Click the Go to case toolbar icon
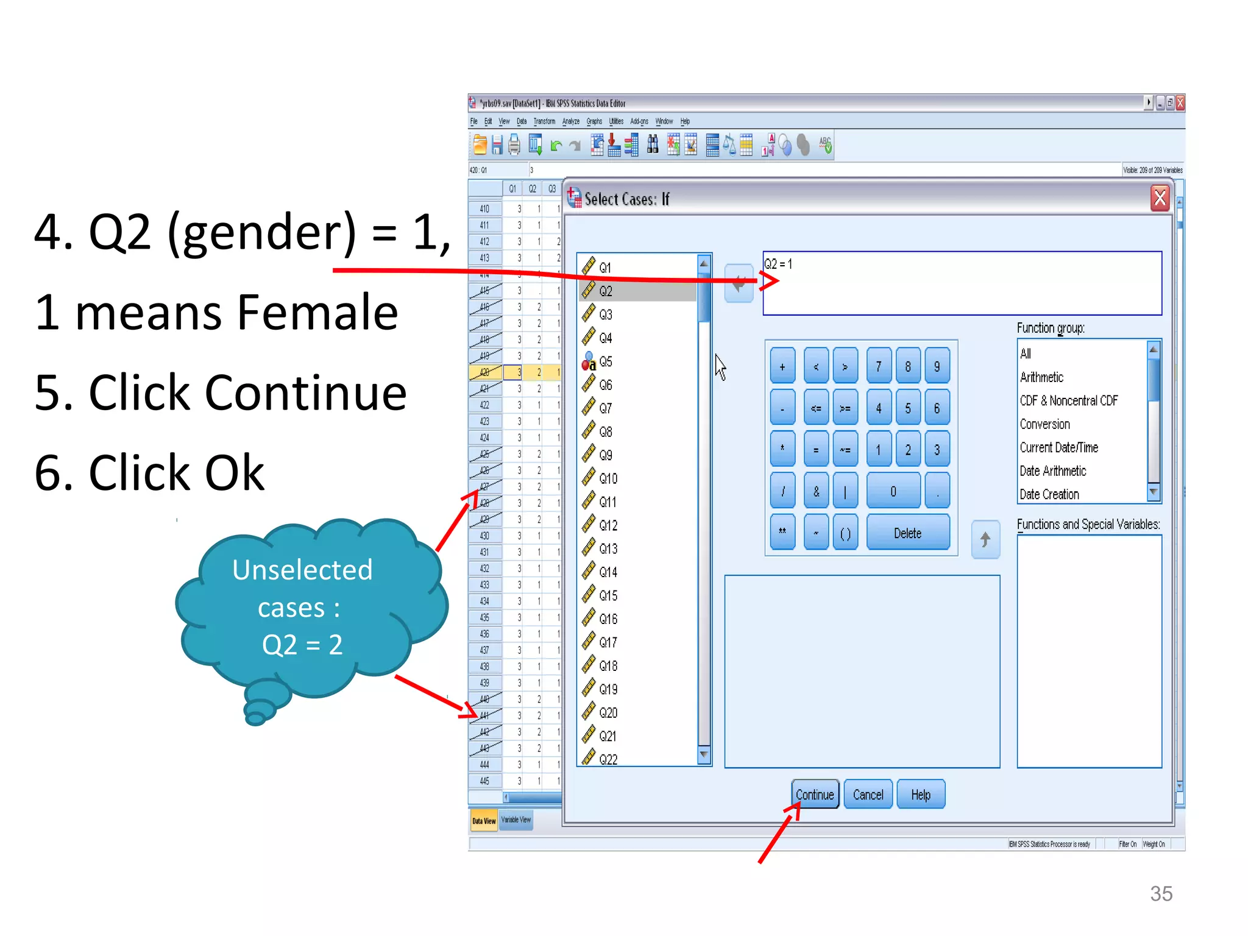This screenshot has width=1248, height=936. click(597, 144)
